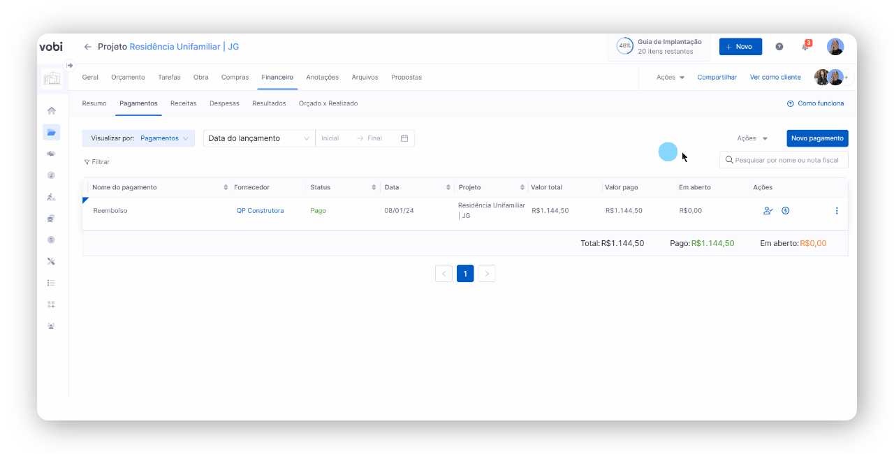The width and height of the screenshot is (894, 454).
Task: Switch to the Compras tab
Action: tap(235, 78)
